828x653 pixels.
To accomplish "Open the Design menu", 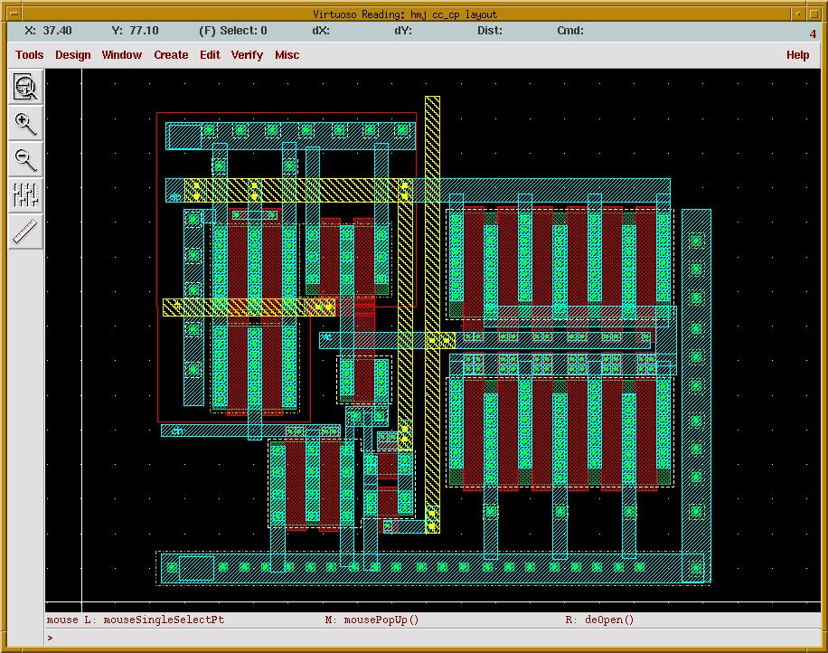I will coord(72,55).
